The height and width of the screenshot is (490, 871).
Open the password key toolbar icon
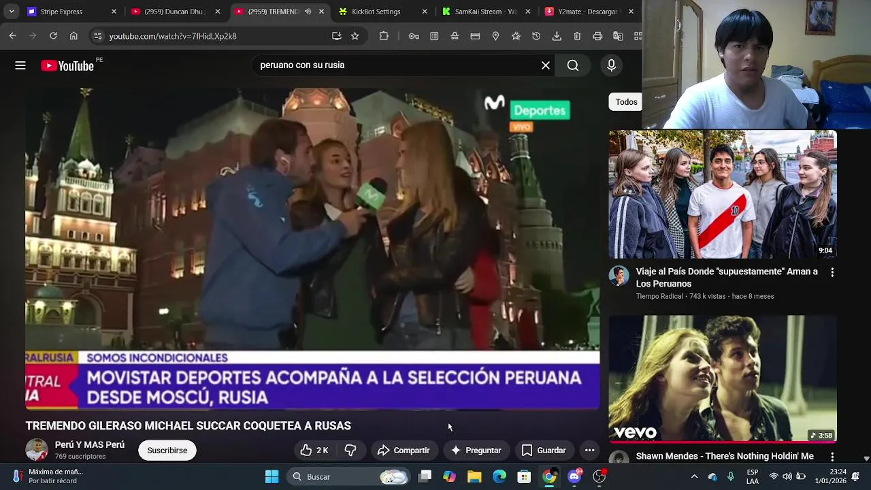(414, 36)
